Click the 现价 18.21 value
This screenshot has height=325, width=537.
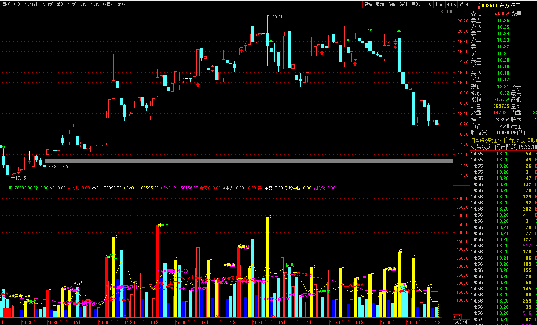[x=503, y=87]
